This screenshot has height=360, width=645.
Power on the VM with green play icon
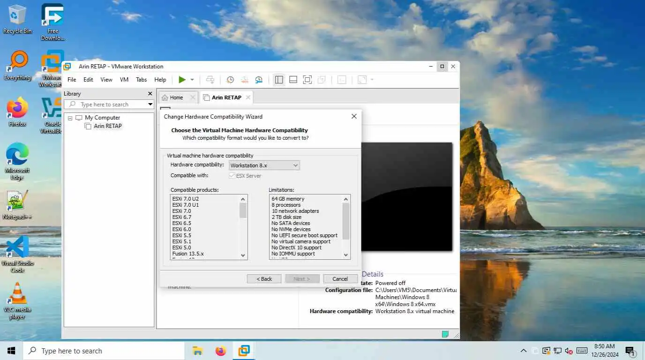pyautogui.click(x=182, y=80)
